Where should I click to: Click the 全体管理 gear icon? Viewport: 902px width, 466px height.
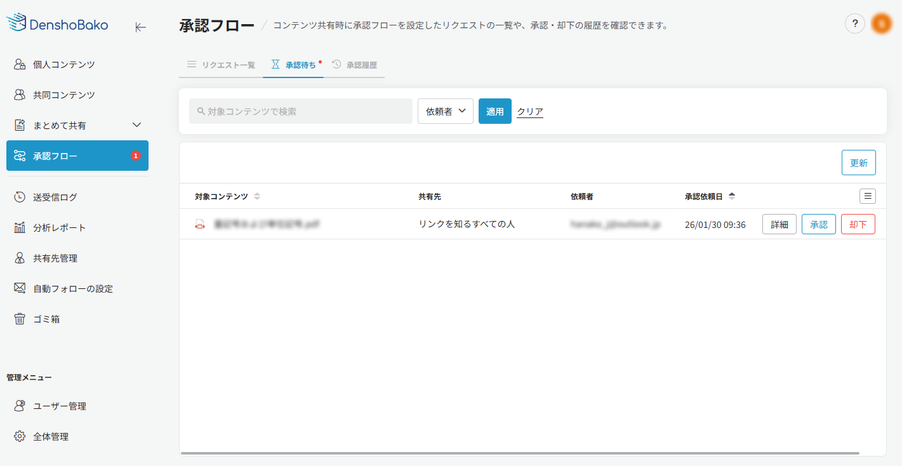20,436
